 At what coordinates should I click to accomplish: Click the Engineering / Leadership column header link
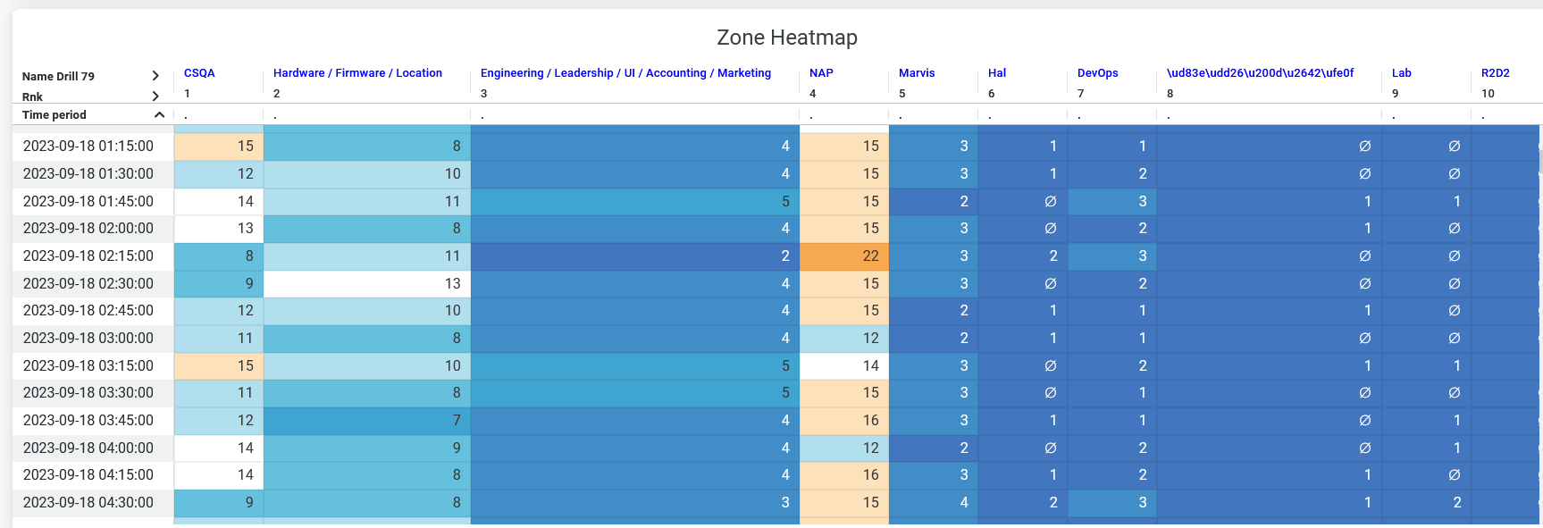point(625,73)
